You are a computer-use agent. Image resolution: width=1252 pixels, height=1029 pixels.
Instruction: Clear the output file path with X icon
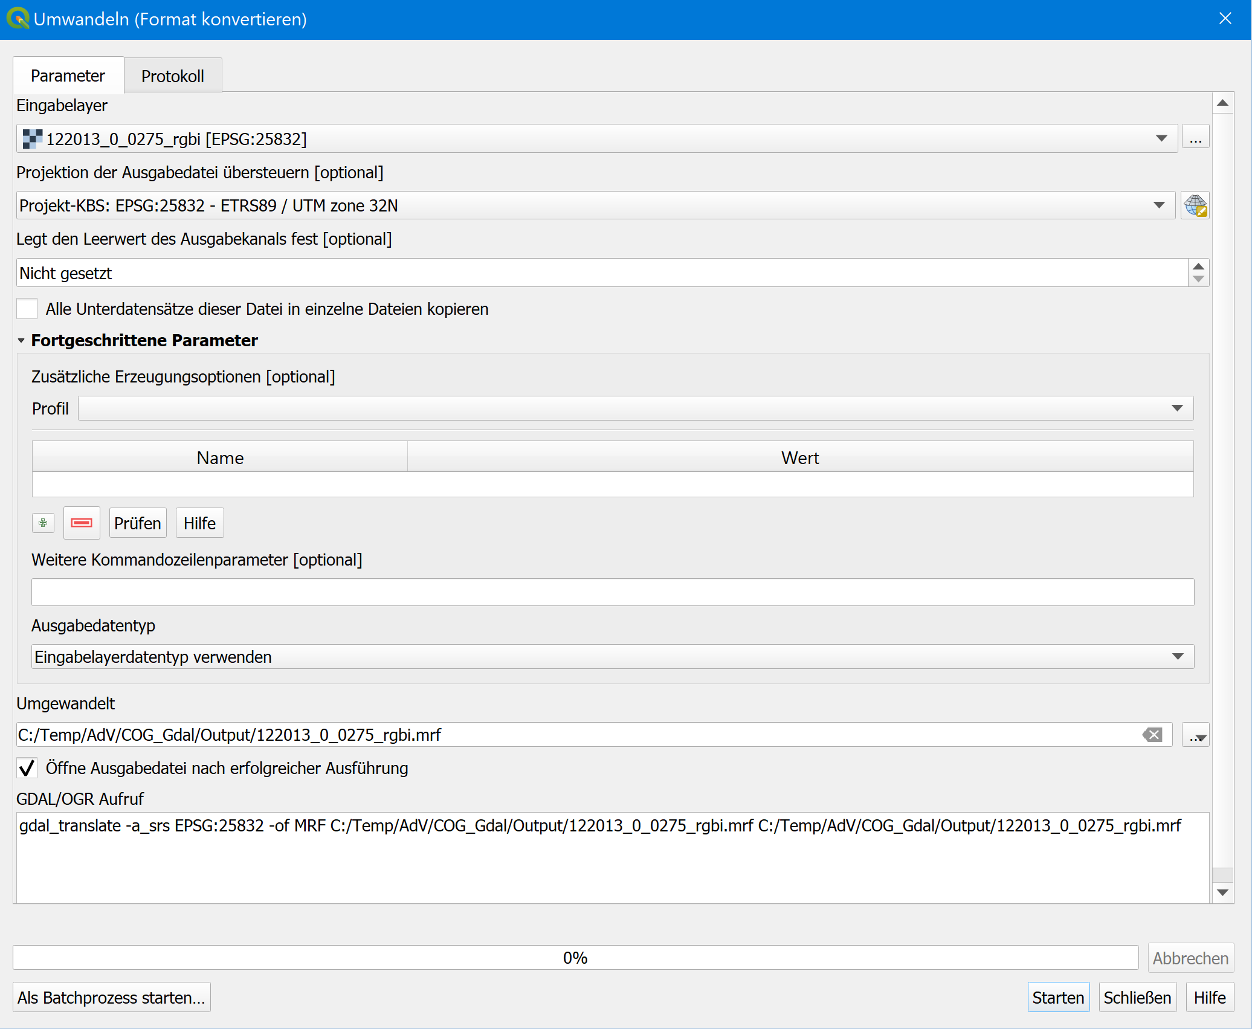[1152, 735]
